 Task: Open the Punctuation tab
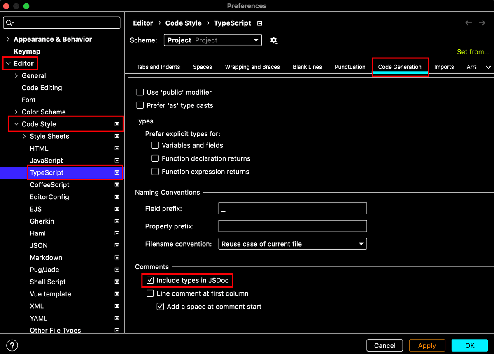click(x=350, y=67)
